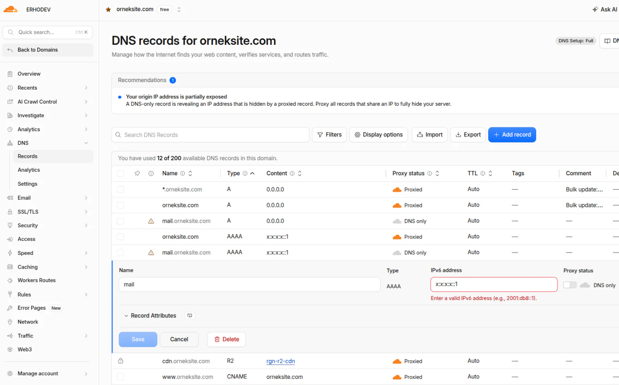Viewport: 619px width, 385px height.
Task: Click the star icon beside orneksite.com
Action: pyautogui.click(x=108, y=10)
